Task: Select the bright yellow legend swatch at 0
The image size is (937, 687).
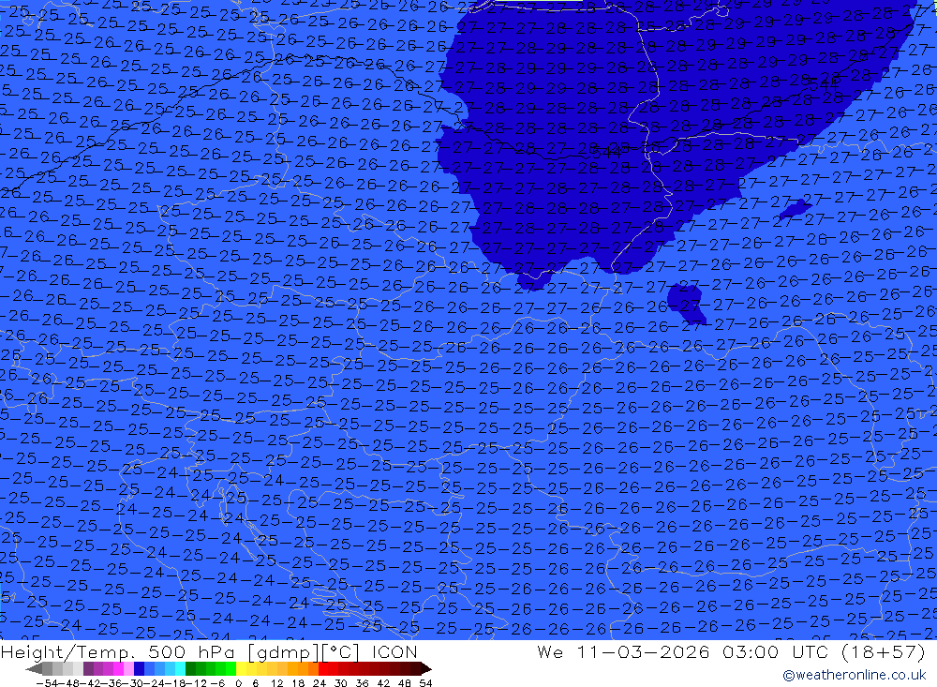Action: click(241, 668)
